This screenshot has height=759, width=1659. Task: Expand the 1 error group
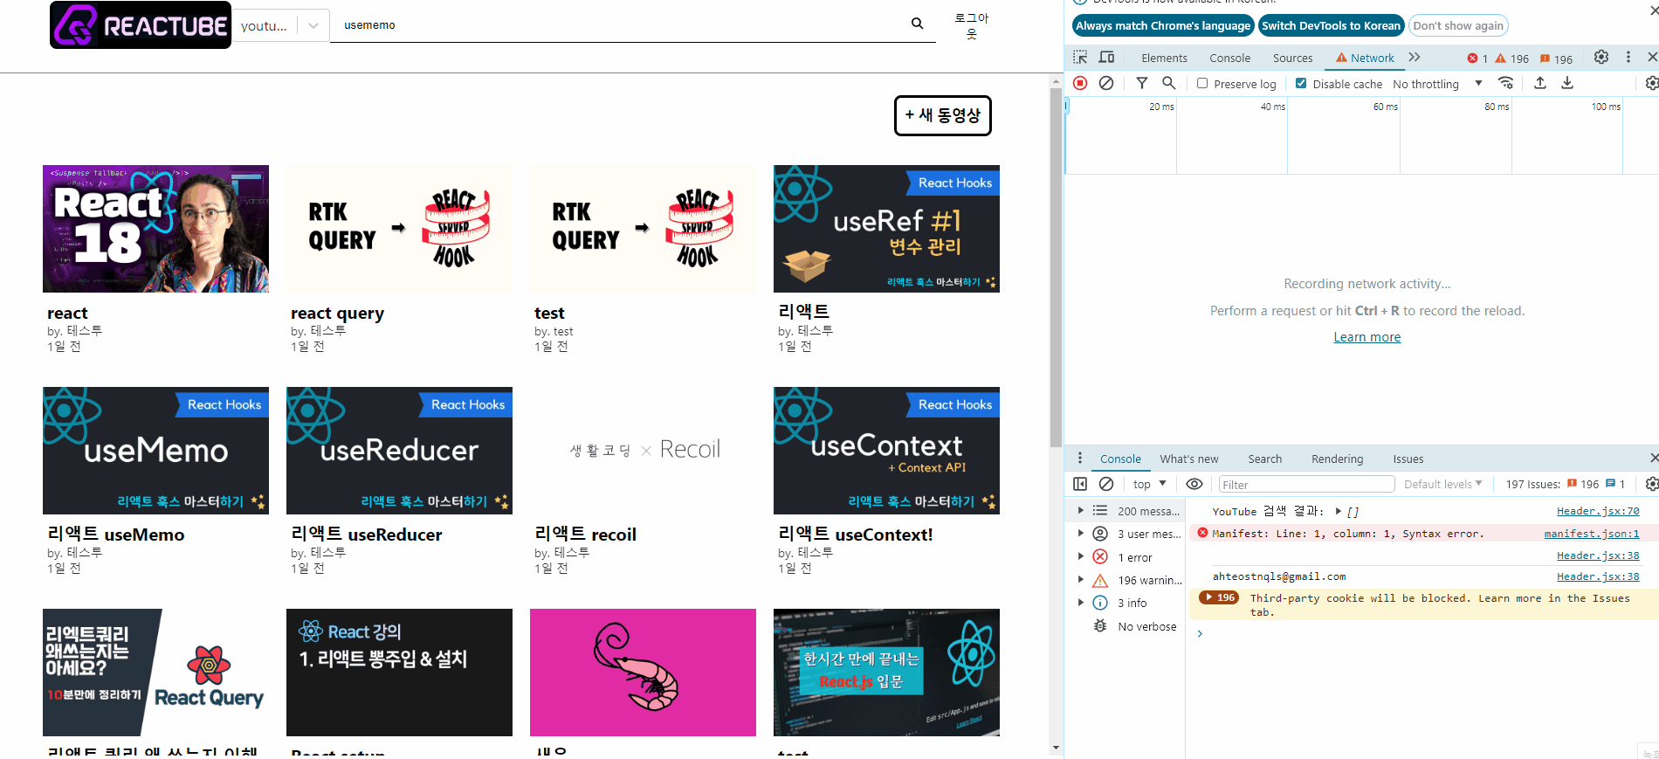click(x=1080, y=556)
